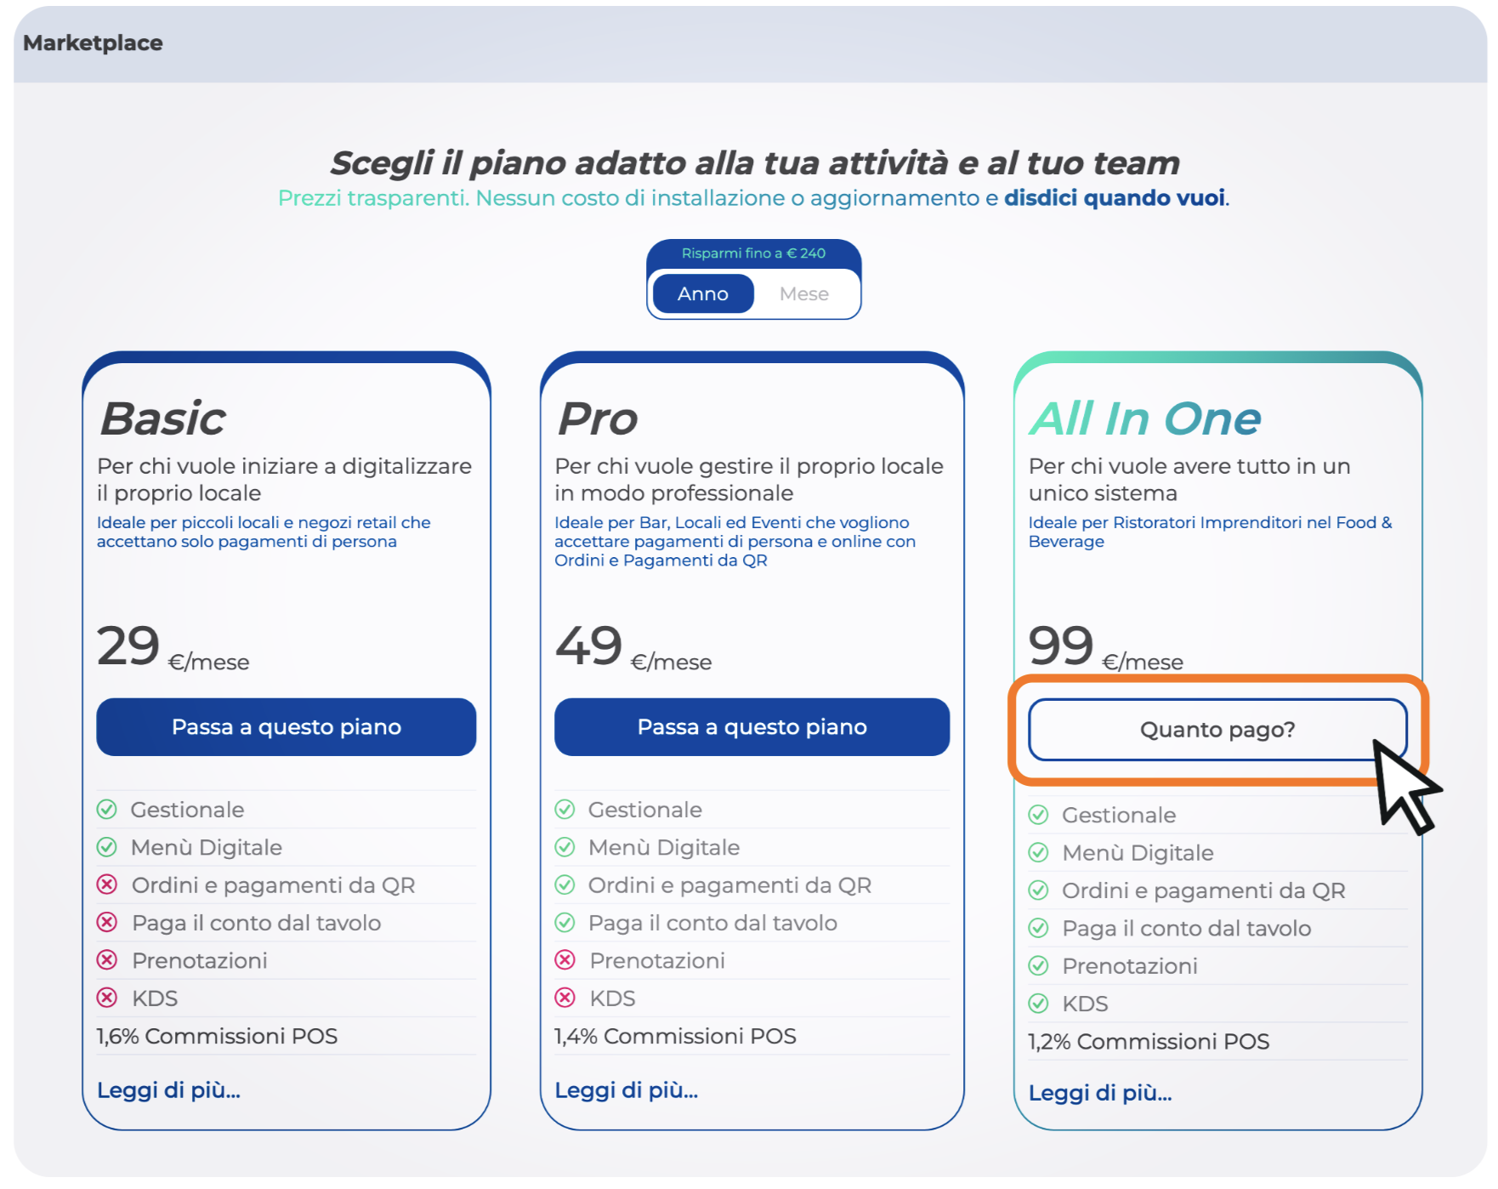Click the Marketplace header title
1498x1189 pixels.
pos(93,43)
